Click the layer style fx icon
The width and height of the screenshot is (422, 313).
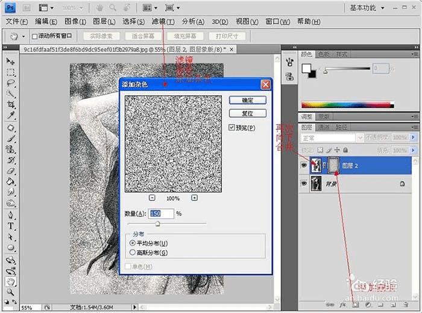point(342,305)
